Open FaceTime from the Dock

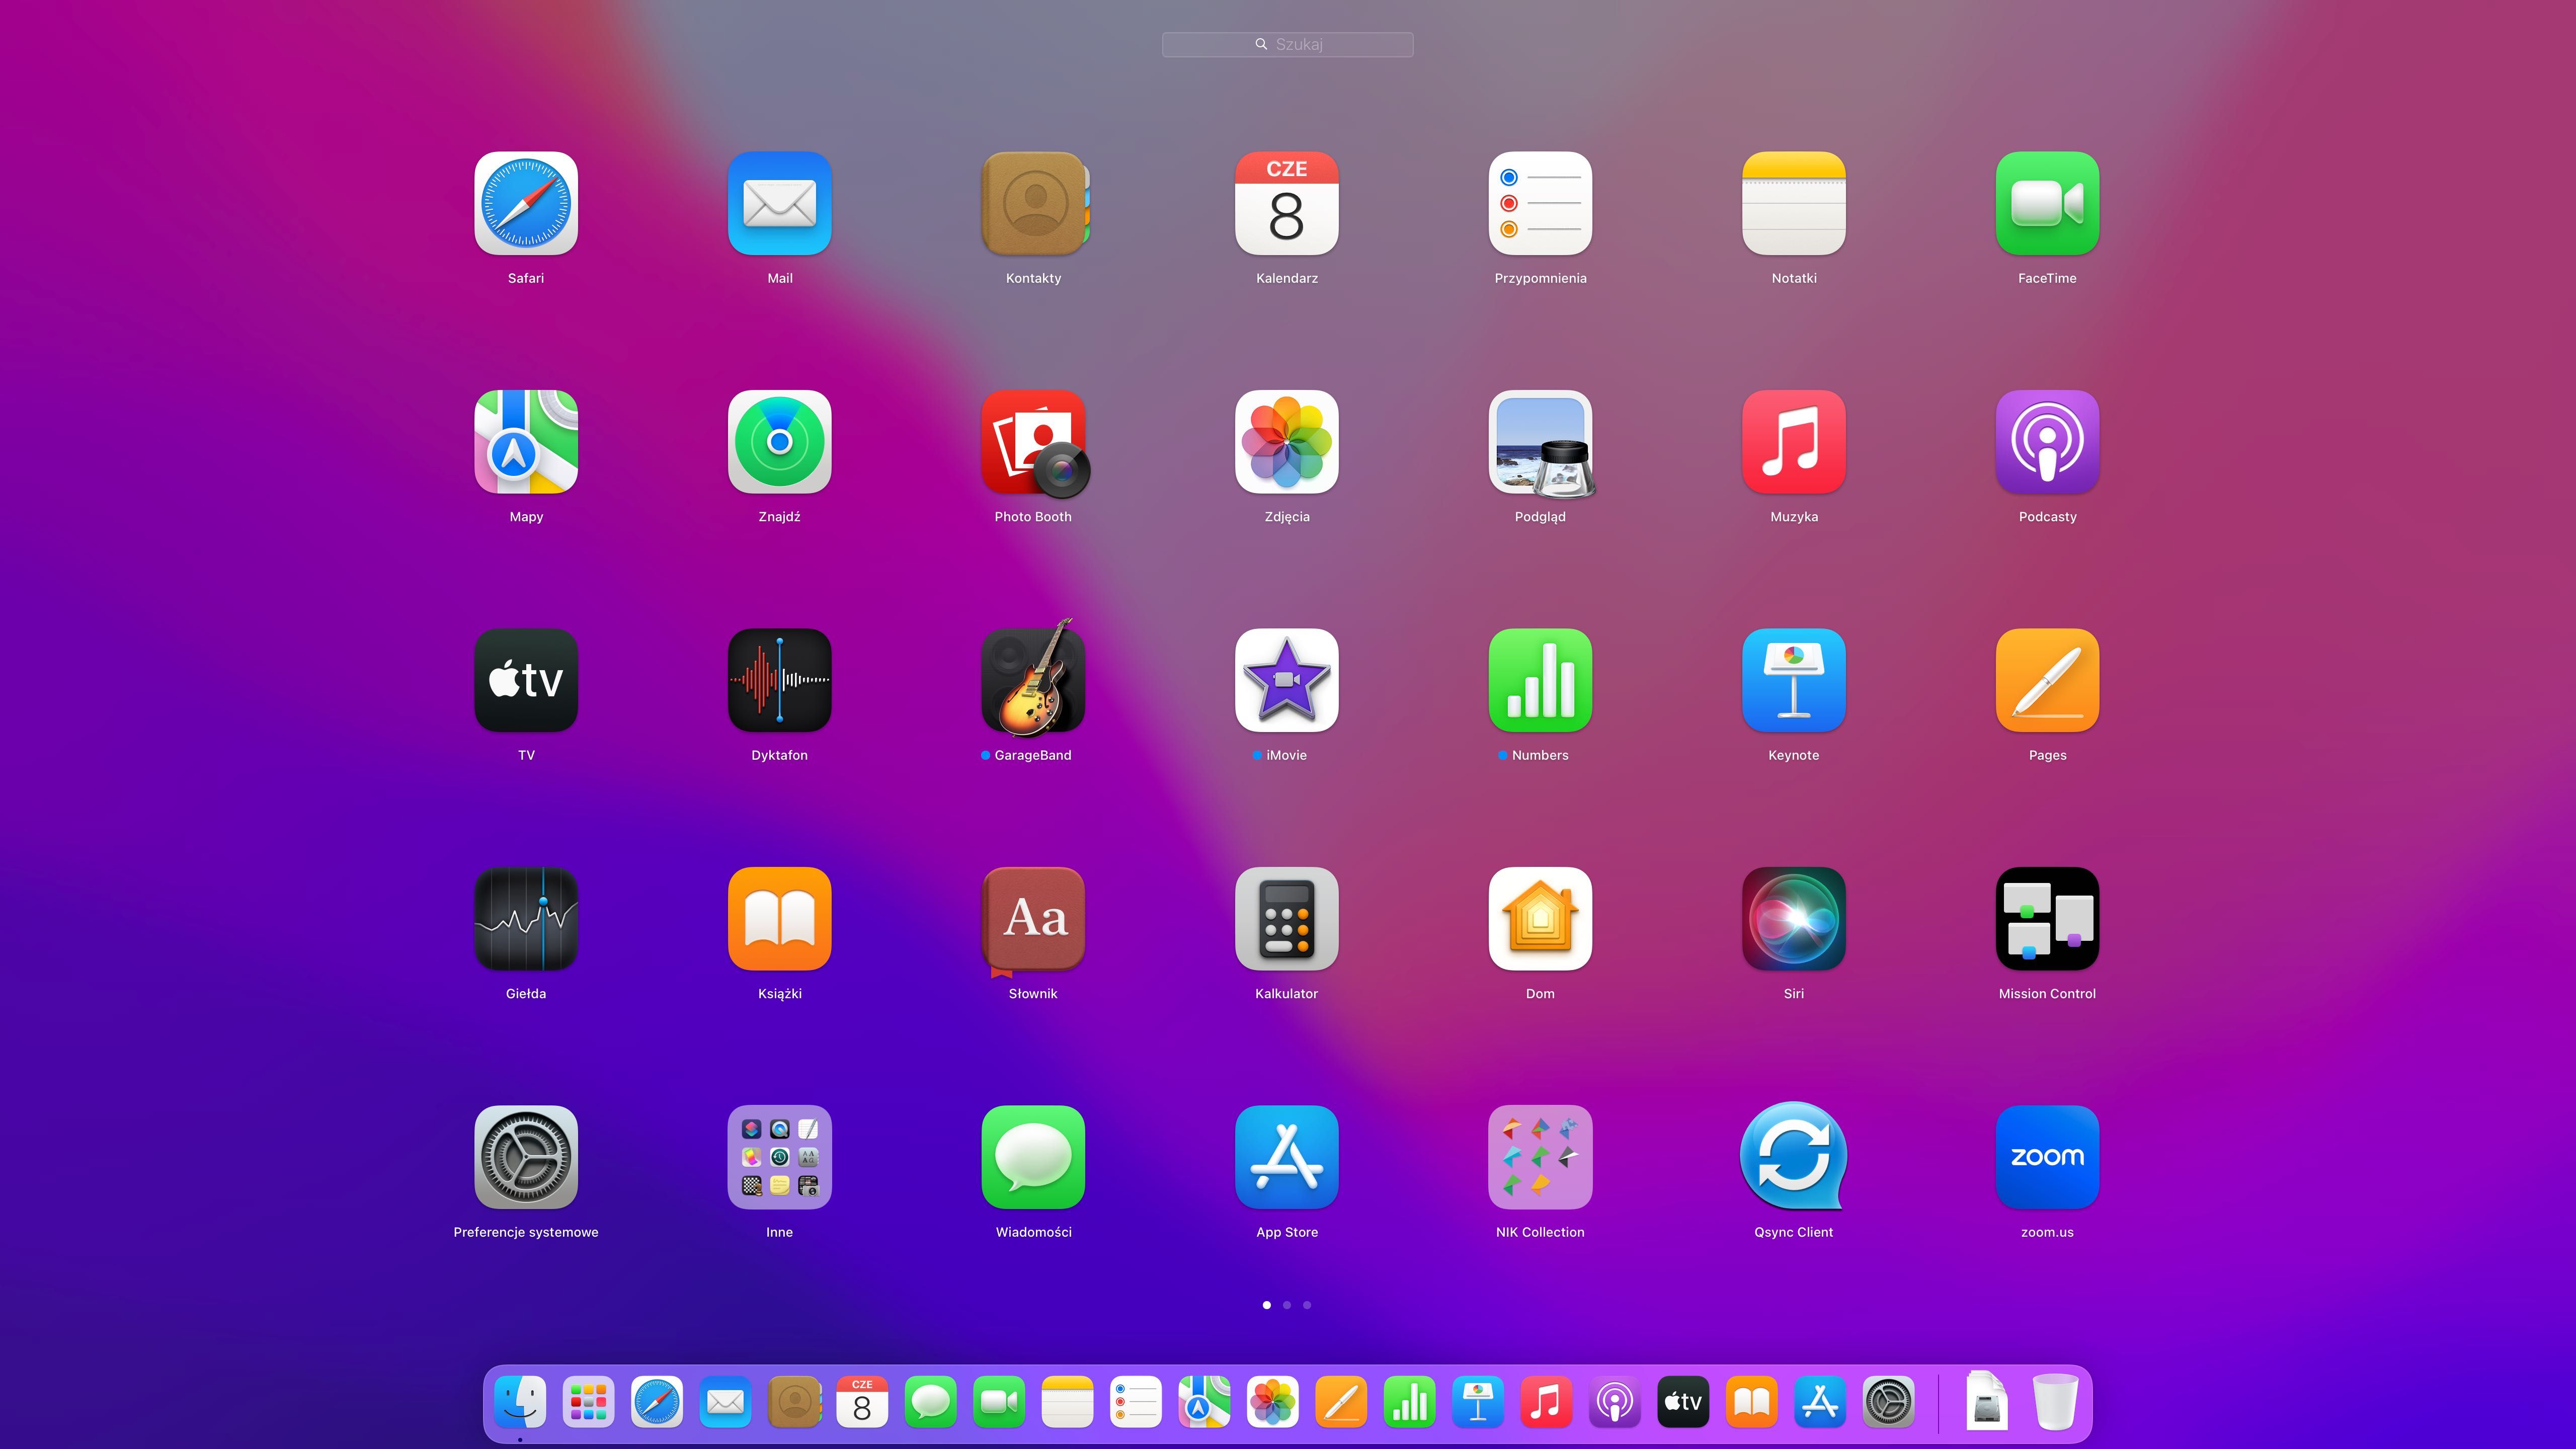[x=999, y=1402]
